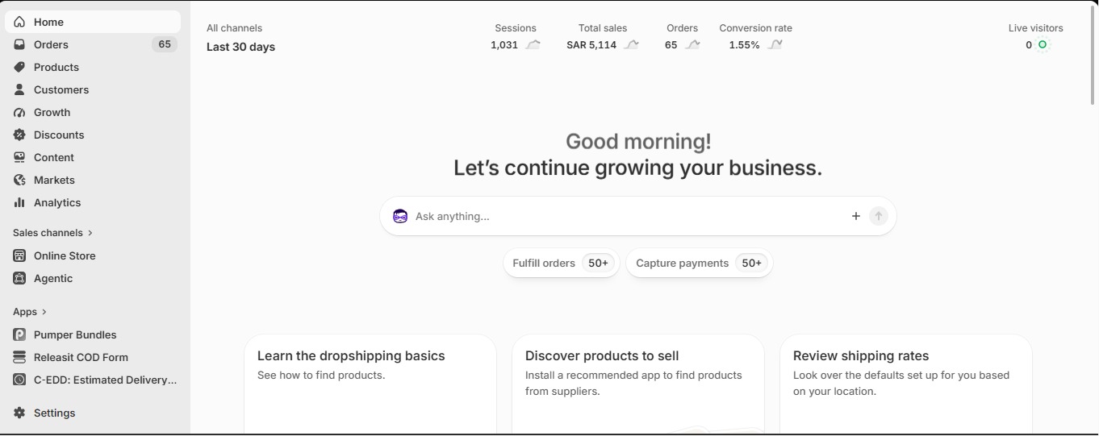Go to Orders in the sidebar

[x=93, y=44]
